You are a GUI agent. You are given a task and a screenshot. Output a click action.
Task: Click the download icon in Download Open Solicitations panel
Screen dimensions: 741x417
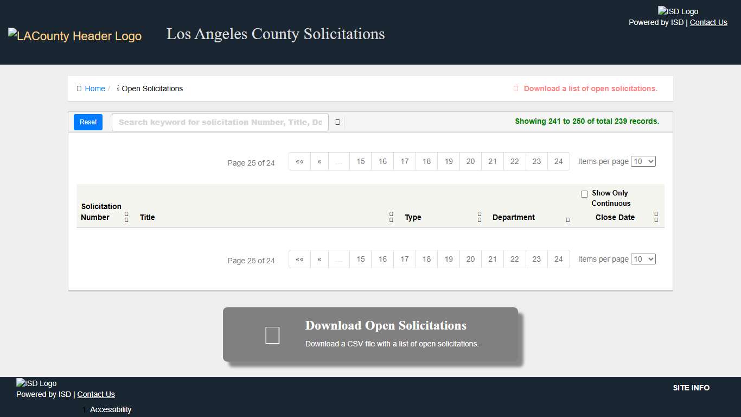[272, 334]
